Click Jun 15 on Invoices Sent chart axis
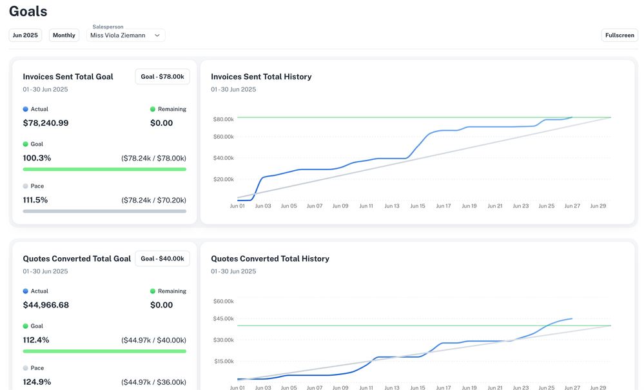 point(417,206)
